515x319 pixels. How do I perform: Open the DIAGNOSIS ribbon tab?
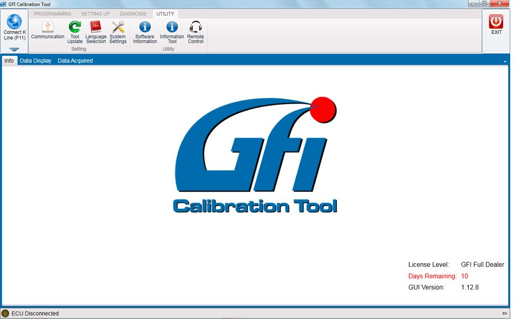[x=133, y=13]
